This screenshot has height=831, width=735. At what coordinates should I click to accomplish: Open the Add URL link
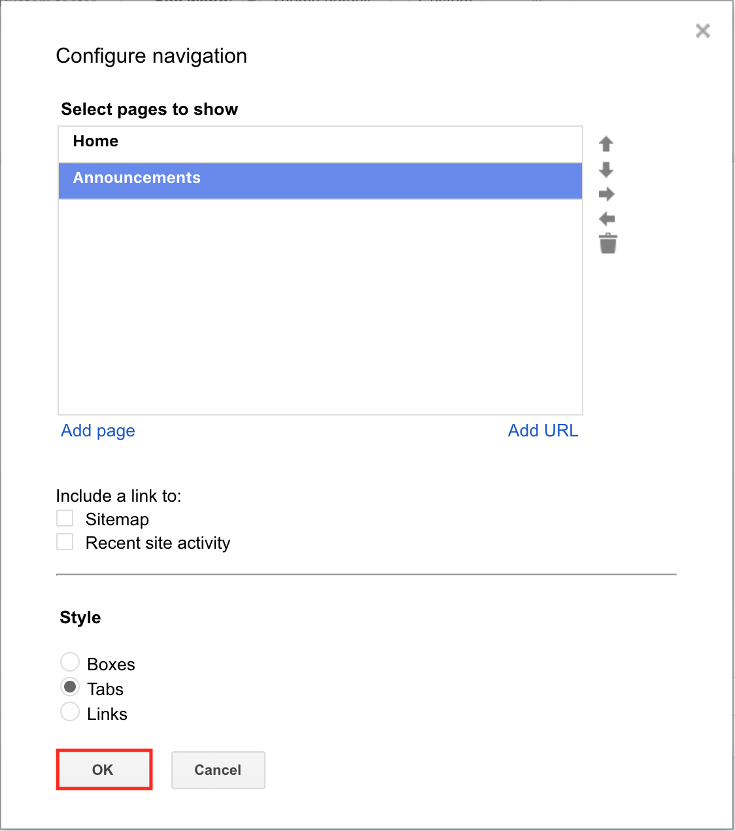coord(543,431)
